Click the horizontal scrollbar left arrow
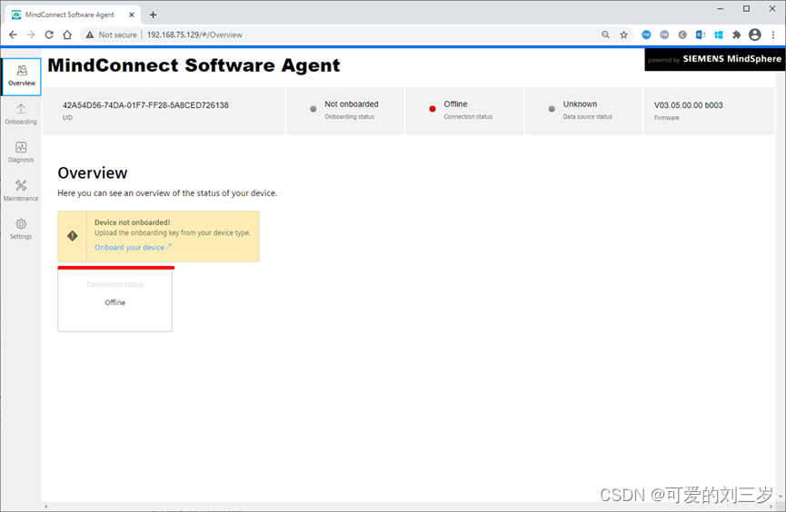 (45, 507)
